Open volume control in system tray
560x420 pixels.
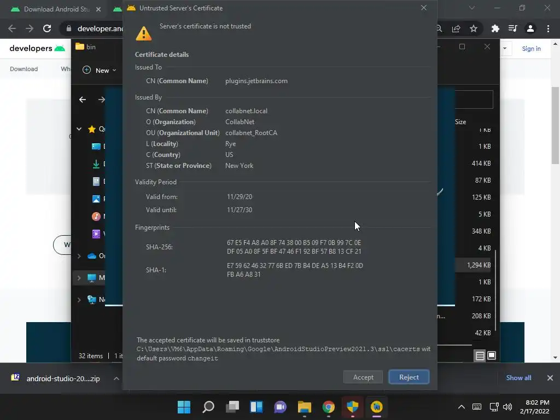pos(507,407)
